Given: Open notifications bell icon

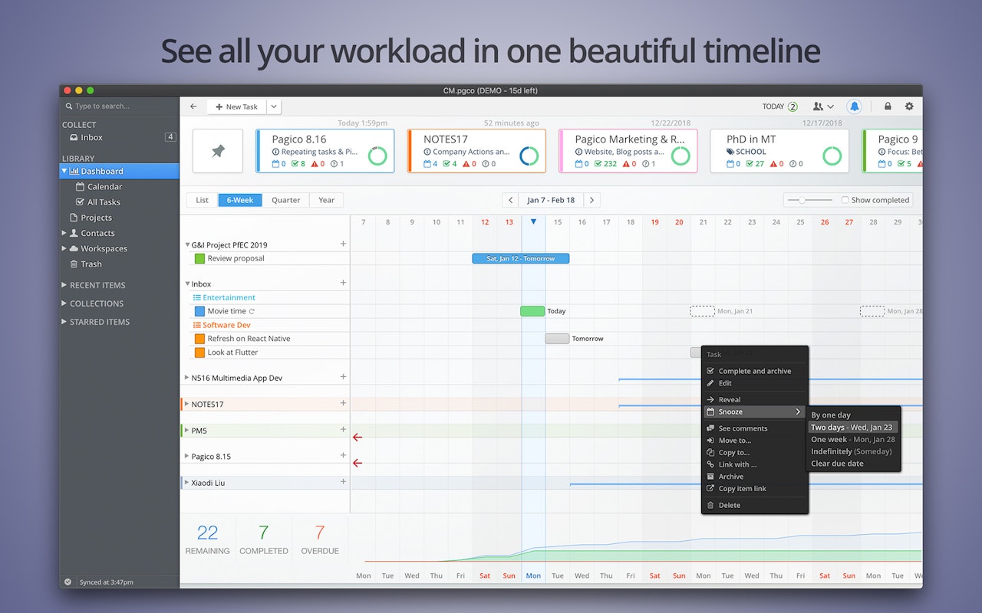Looking at the screenshot, I should coord(854,107).
